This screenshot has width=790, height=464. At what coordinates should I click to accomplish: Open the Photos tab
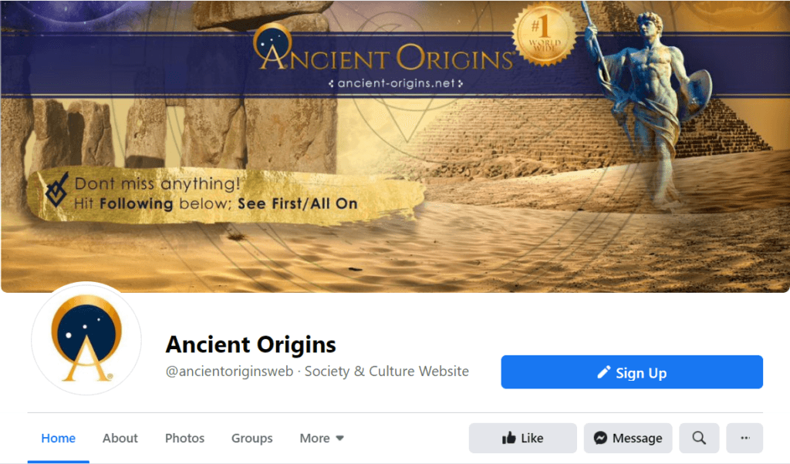184,438
